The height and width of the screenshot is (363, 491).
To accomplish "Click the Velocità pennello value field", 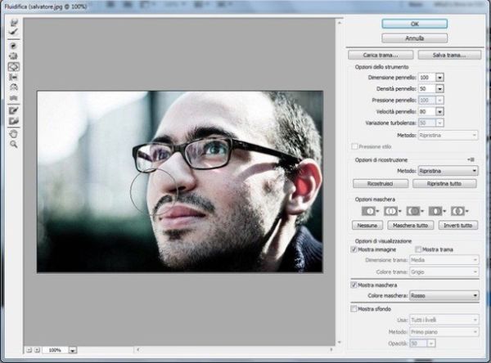I will point(426,110).
